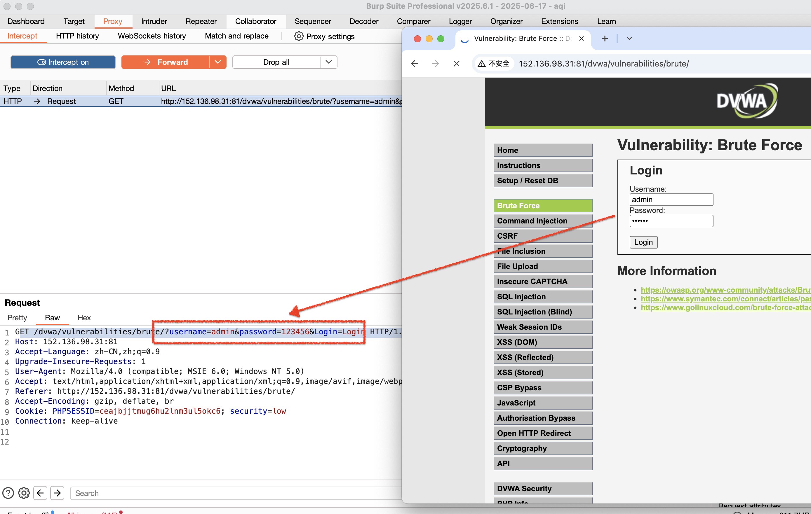The height and width of the screenshot is (514, 811).
Task: Switch to the Target tab
Action: point(74,22)
